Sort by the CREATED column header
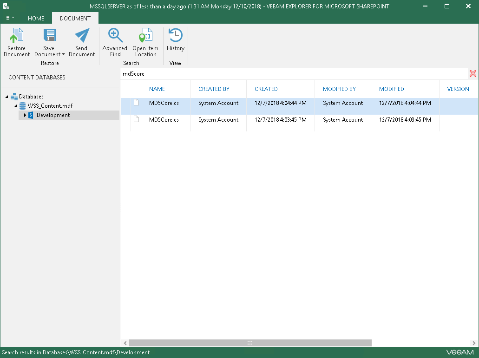Image resolution: width=479 pixels, height=358 pixels. [x=266, y=89]
